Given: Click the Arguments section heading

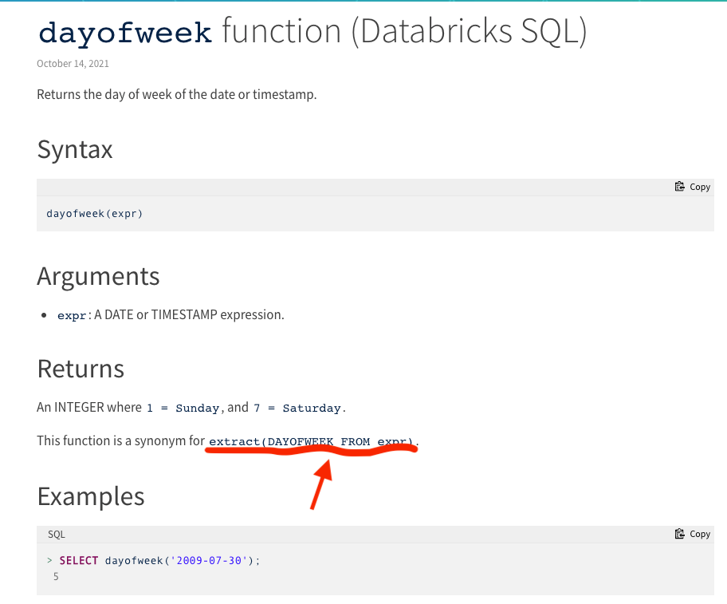Looking at the screenshot, I should tap(98, 275).
